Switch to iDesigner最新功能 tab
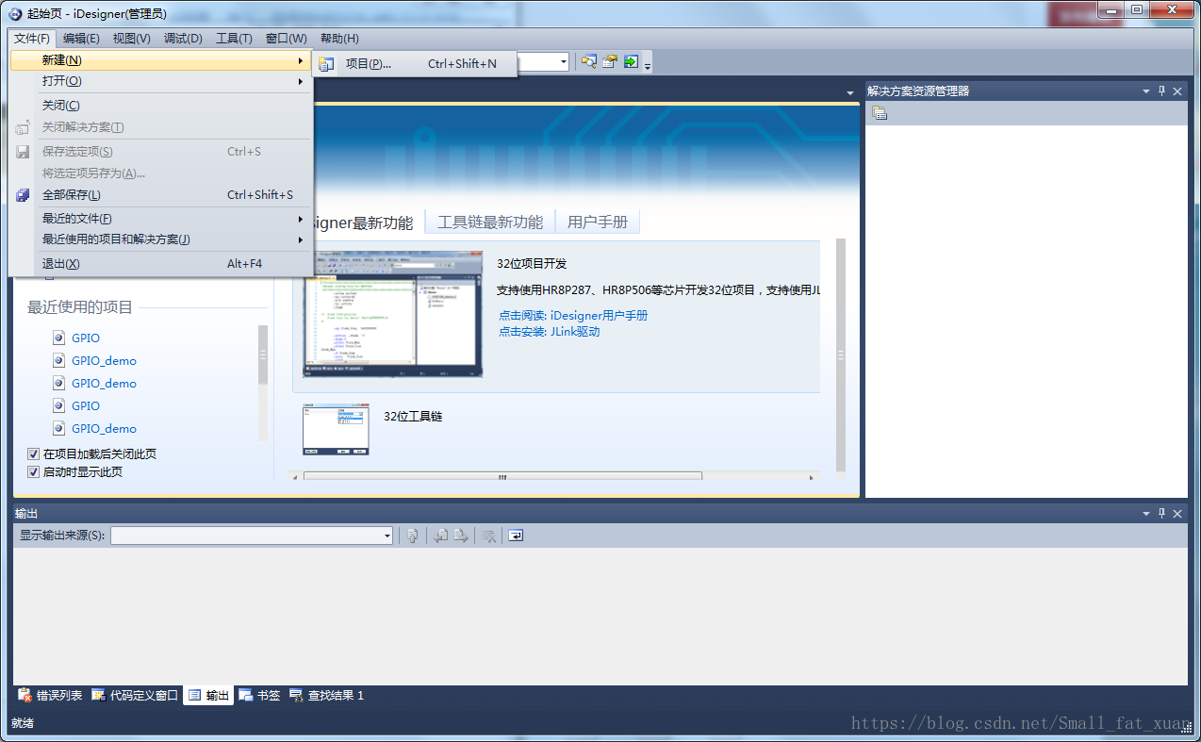This screenshot has height=742, width=1201. click(363, 223)
